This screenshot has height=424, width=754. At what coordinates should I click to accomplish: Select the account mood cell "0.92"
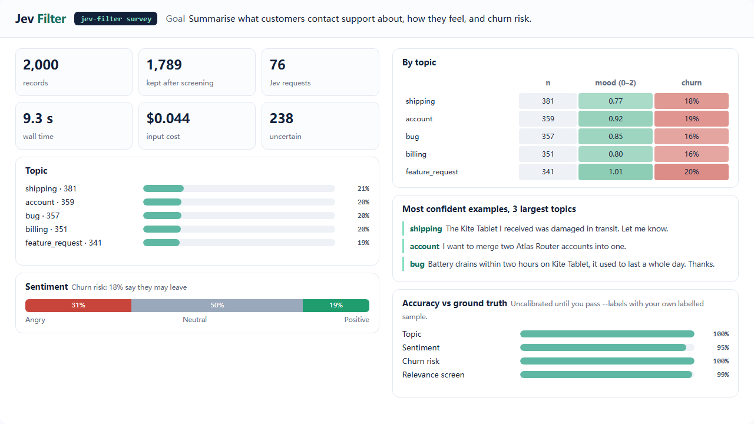coord(616,119)
